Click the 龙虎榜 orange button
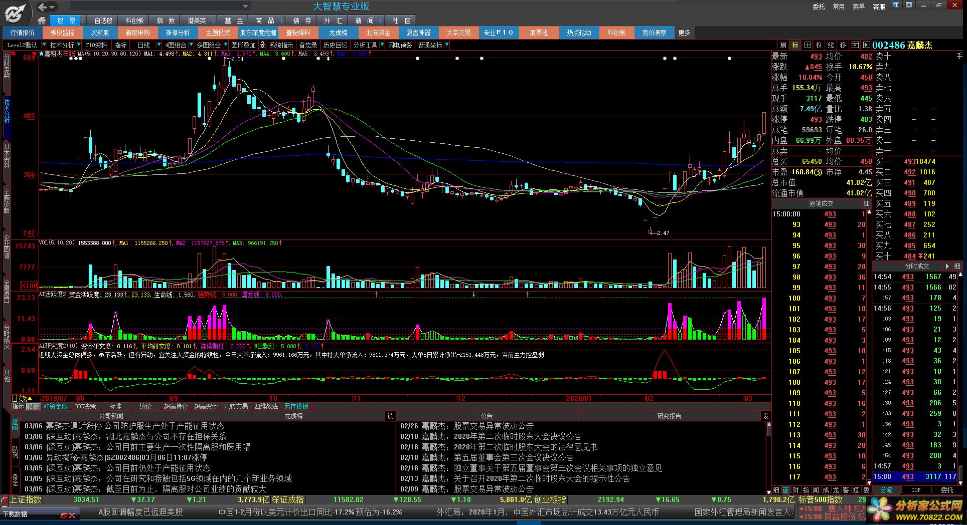967x525 pixels. click(x=338, y=33)
